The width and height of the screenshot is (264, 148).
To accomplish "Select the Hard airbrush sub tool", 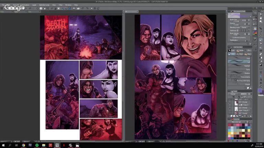I will click(239, 58).
